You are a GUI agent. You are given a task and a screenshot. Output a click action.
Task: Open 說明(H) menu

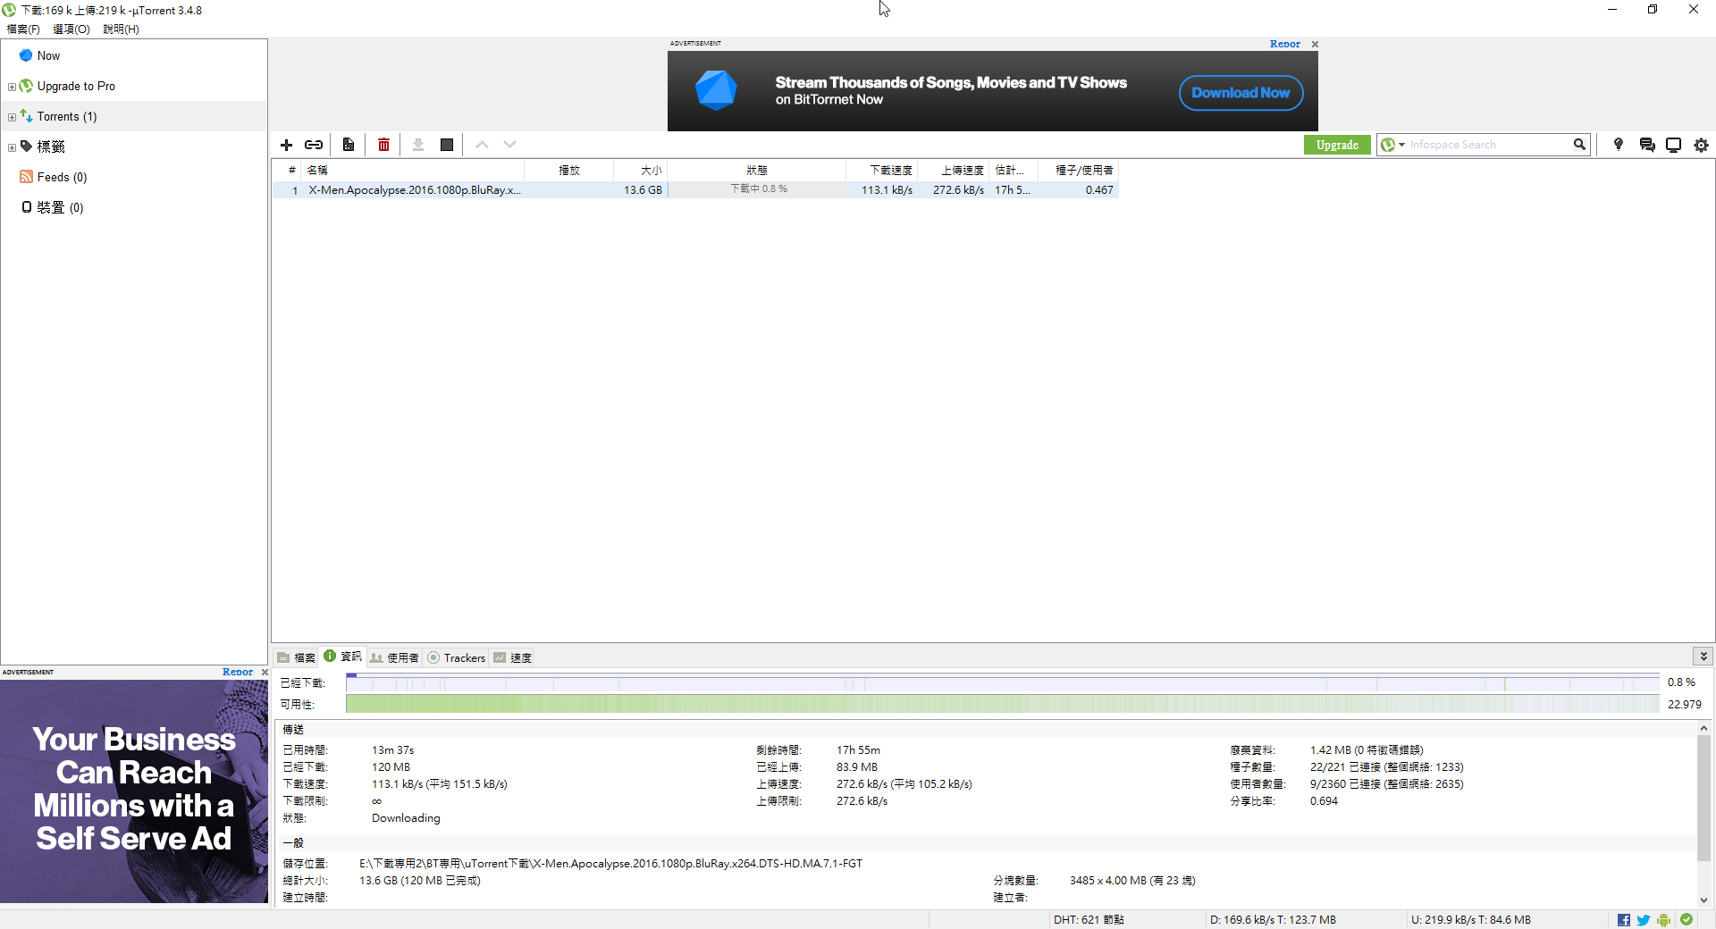tap(121, 29)
